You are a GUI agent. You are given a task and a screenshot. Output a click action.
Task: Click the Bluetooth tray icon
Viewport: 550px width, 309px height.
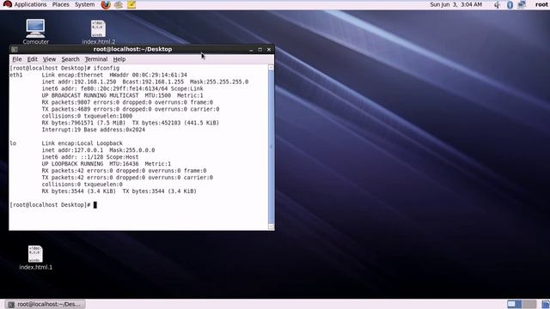(510, 5)
